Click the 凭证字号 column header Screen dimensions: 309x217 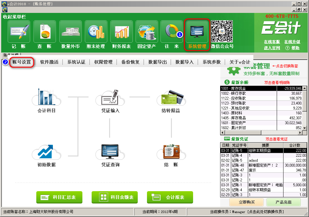pyautogui.click(x=239, y=145)
